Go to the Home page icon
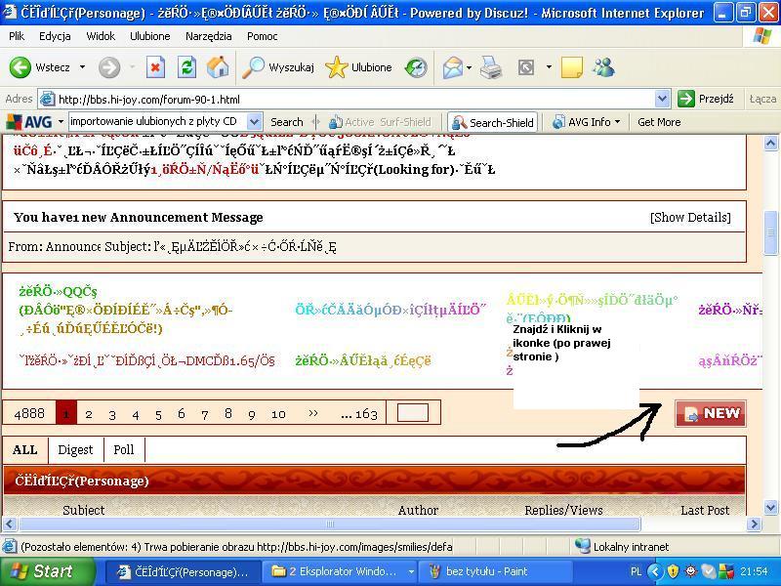This screenshot has height=586, width=781. (x=218, y=67)
